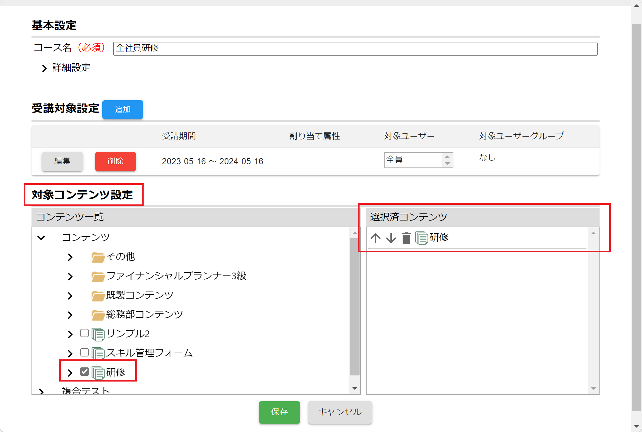
Task: Click the コース名 input field
Action: 355,49
